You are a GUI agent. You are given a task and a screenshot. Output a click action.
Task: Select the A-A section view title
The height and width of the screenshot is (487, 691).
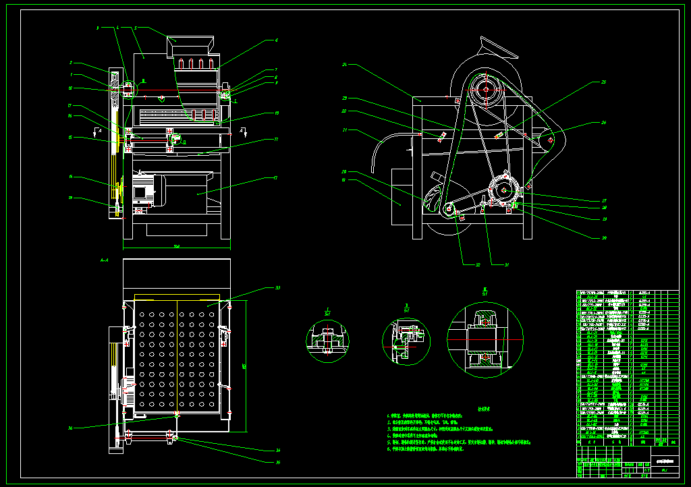tap(104, 260)
